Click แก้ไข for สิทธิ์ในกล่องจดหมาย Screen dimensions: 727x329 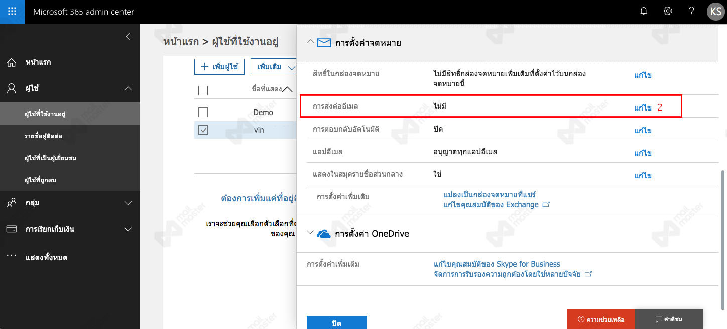click(x=643, y=75)
